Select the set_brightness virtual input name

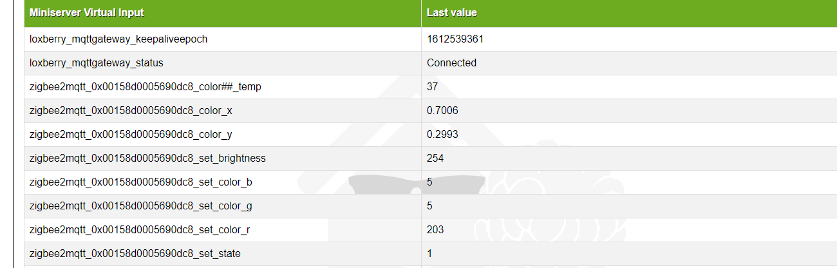coord(147,158)
